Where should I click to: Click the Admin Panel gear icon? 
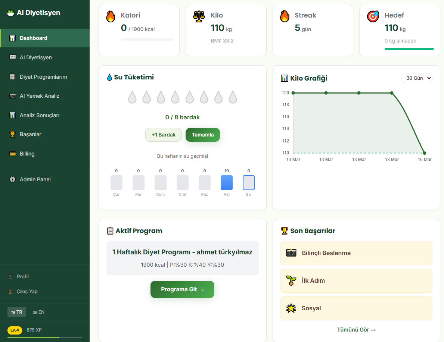pyautogui.click(x=12, y=179)
